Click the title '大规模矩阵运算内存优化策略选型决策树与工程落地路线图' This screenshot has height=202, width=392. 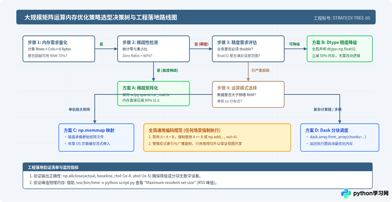point(101,17)
